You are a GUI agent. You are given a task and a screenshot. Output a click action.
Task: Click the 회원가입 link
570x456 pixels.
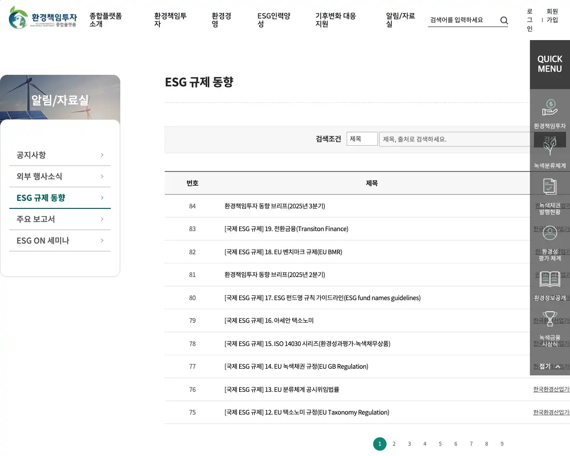pos(552,16)
